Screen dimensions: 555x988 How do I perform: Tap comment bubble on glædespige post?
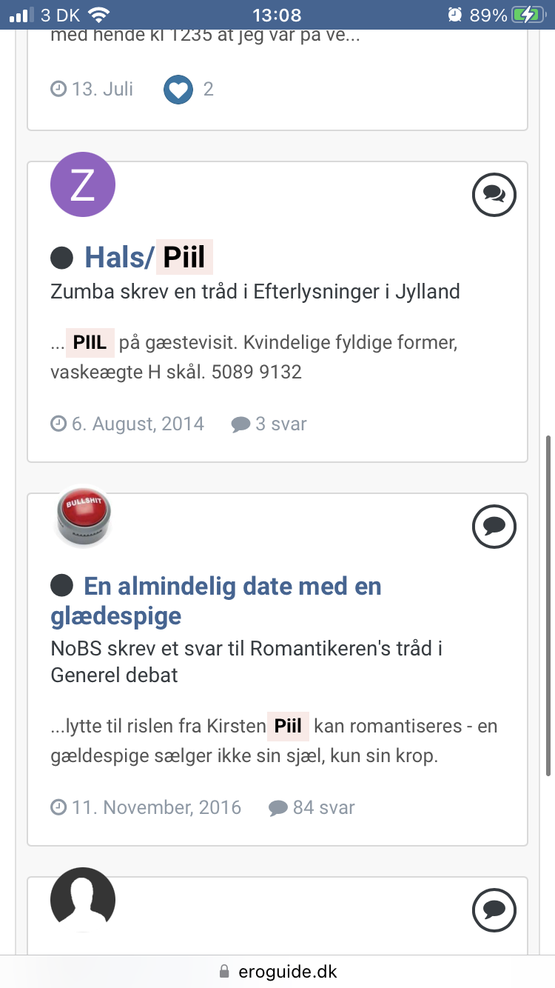[x=494, y=527]
